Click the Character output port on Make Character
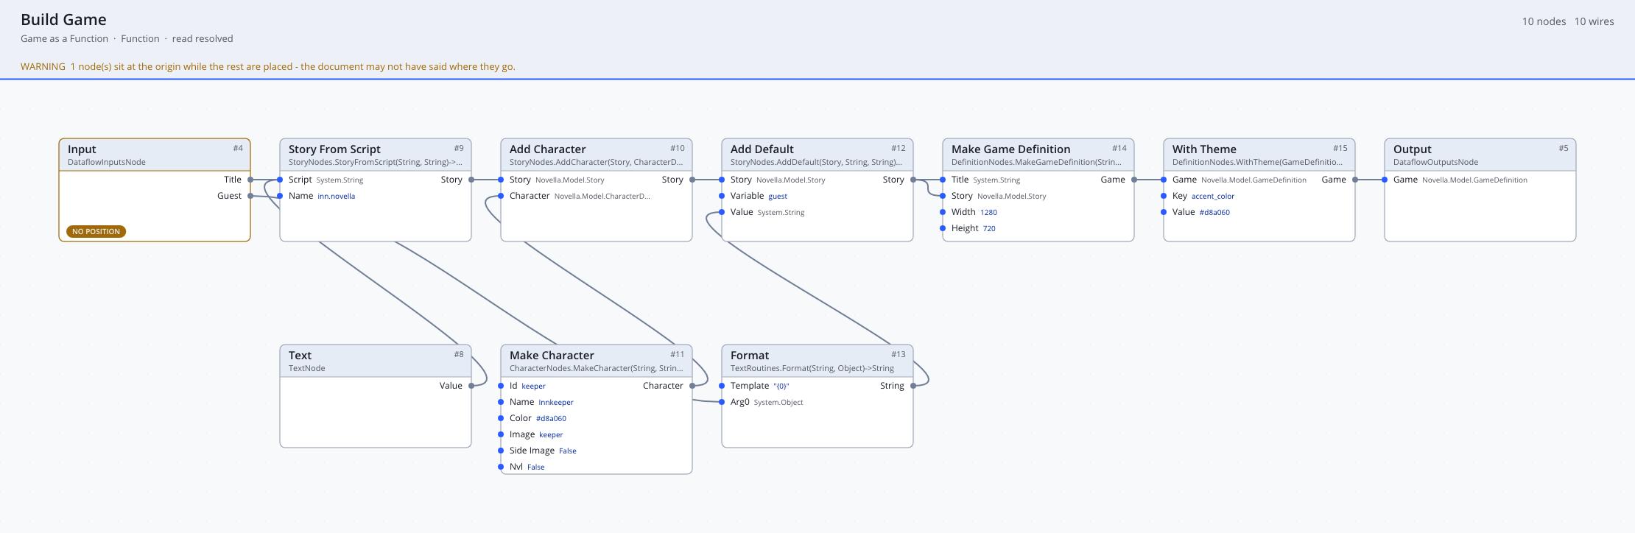This screenshot has height=533, width=1635. [x=692, y=386]
